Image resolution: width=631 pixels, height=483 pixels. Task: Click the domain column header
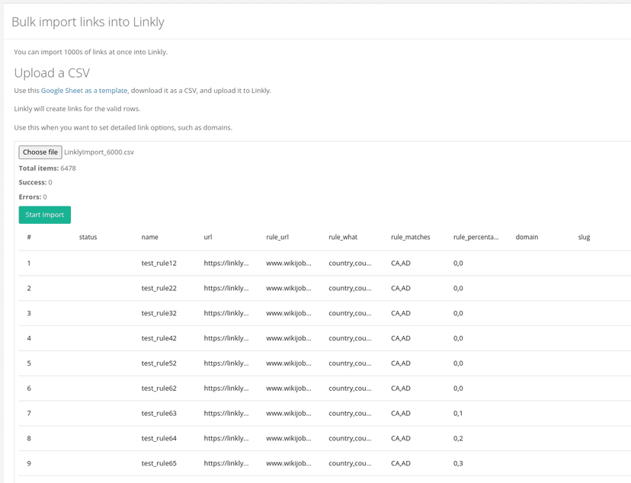click(527, 237)
